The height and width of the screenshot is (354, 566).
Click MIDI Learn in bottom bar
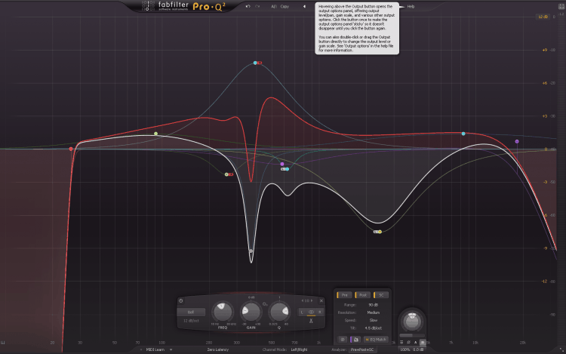point(155,349)
